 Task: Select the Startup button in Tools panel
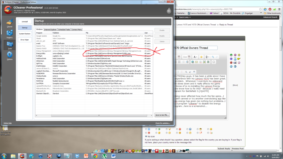pos(25,28)
